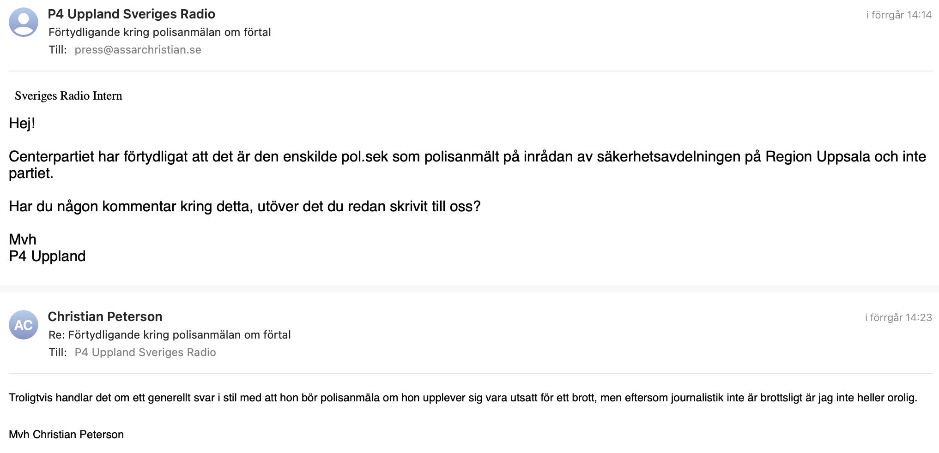The image size is (939, 453).
Task: Click the Till: label in the reply message
Action: tap(58, 352)
